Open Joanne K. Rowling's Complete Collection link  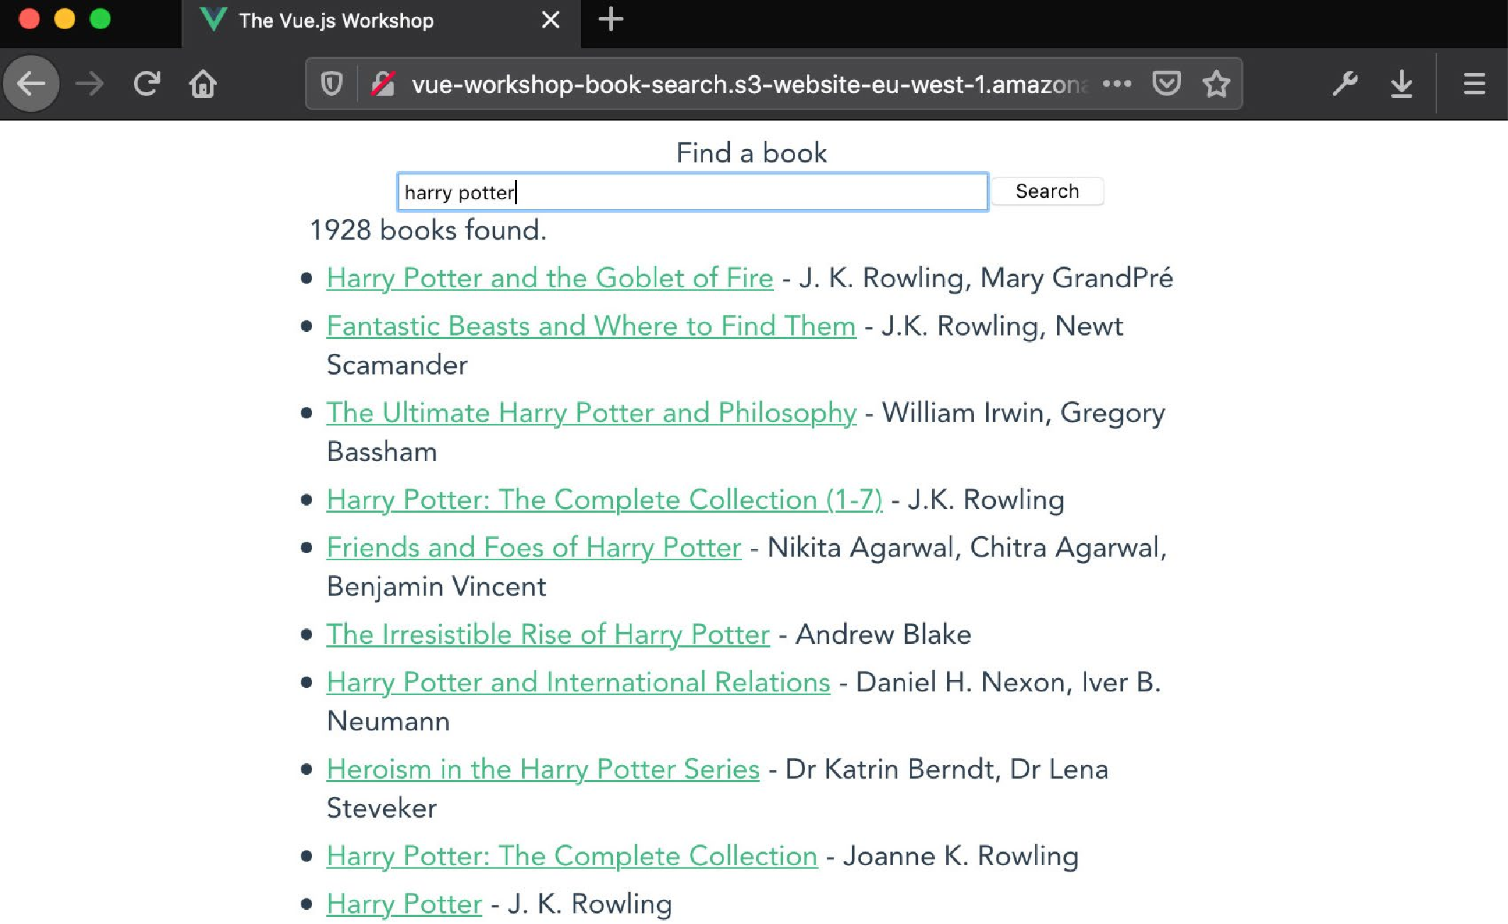tap(572, 856)
